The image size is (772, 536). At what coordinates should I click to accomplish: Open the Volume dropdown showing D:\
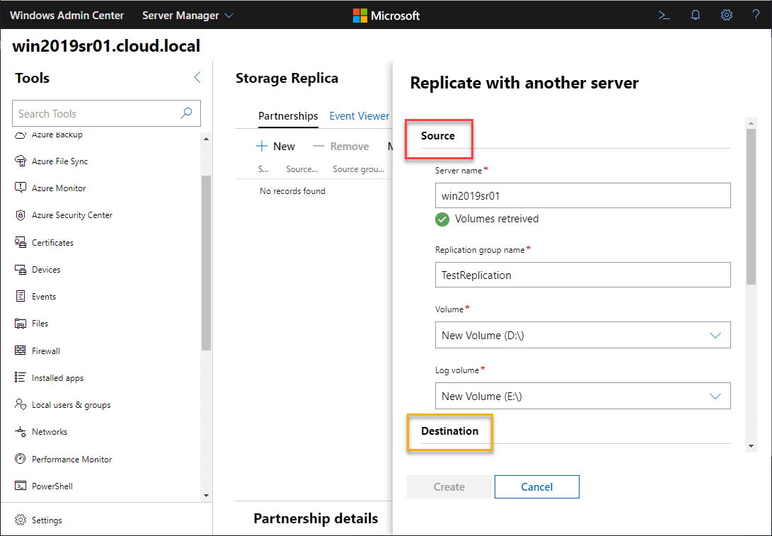[x=582, y=336]
